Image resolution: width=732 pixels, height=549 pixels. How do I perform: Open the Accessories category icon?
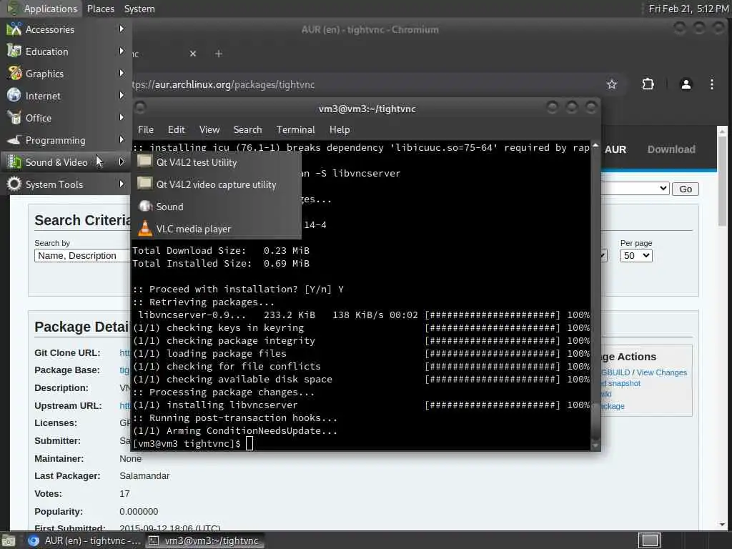[14, 29]
